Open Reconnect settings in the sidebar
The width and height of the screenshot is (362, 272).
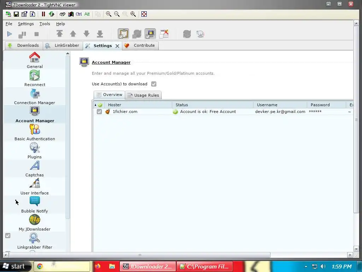click(35, 78)
